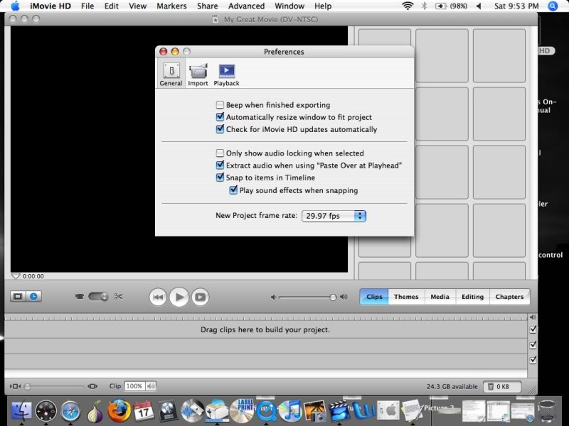Image resolution: width=569 pixels, height=426 pixels.
Task: Uncheck Automatically resize window to fit project
Action: coord(220,117)
